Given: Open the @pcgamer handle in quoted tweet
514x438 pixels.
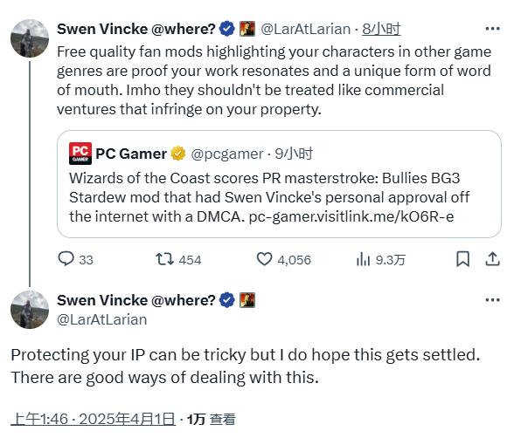Looking at the screenshot, I should (x=227, y=154).
